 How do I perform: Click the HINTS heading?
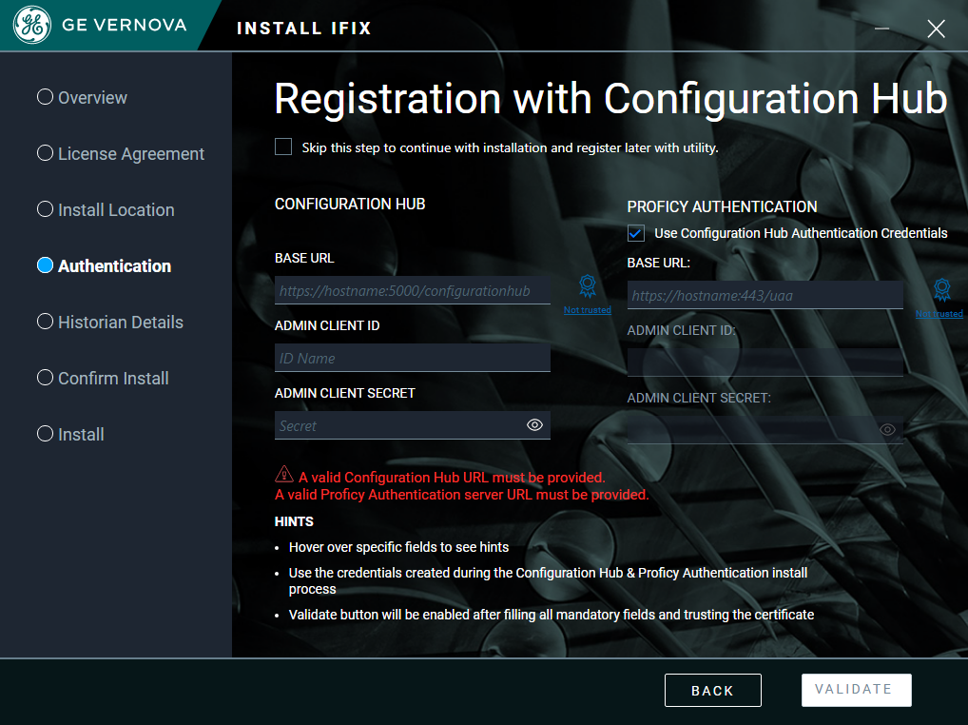click(294, 521)
